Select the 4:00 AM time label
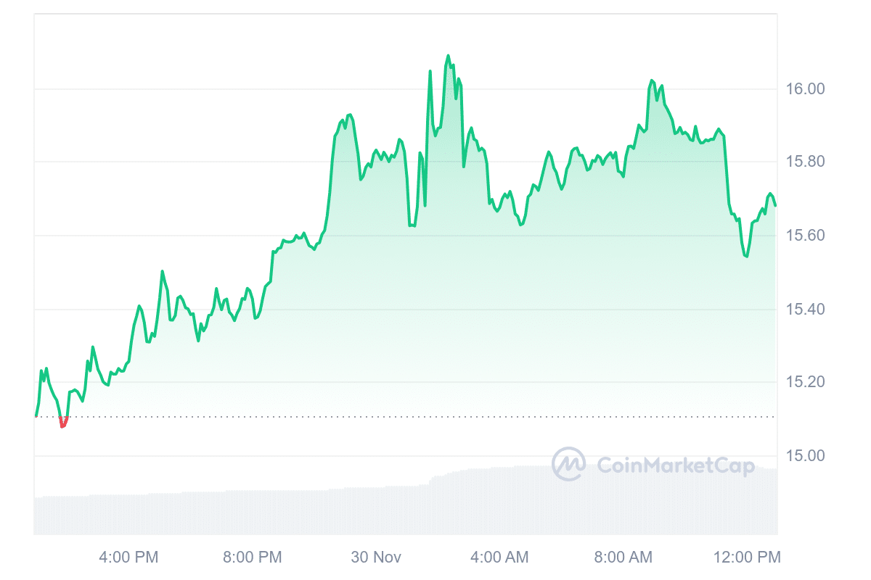Screen dimensions: 871x580 click(499, 557)
